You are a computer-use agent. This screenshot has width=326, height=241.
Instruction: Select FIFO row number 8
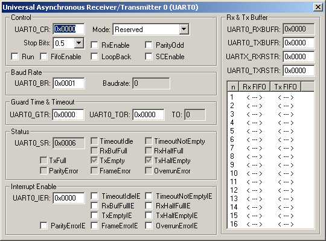click(270, 156)
